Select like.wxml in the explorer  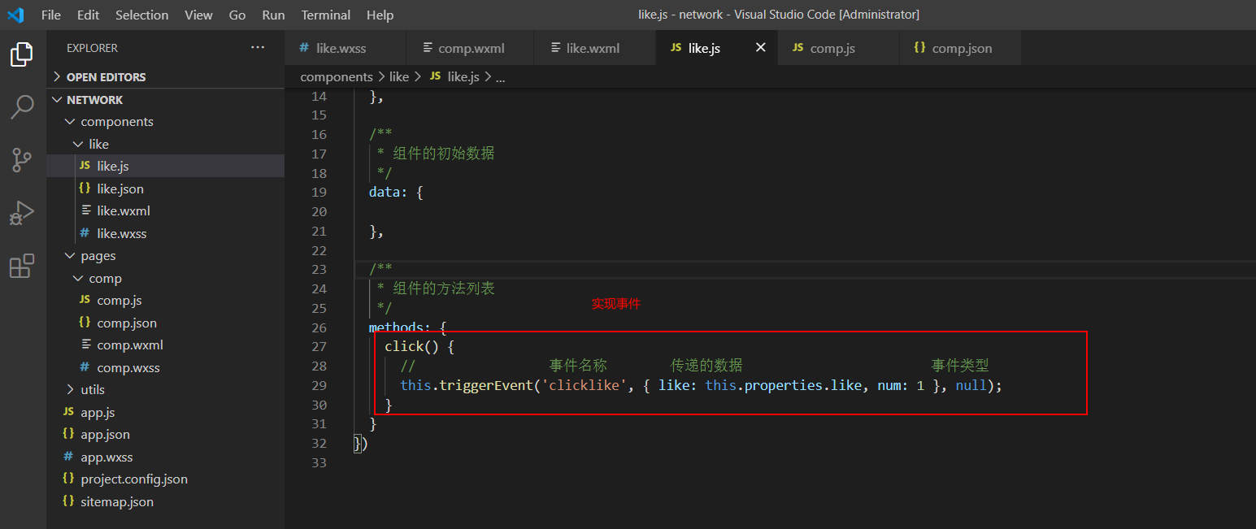click(165, 210)
